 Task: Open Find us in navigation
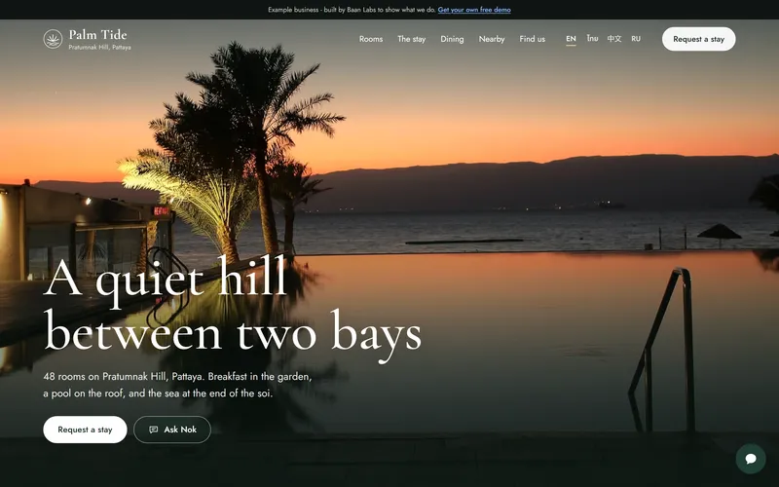(532, 39)
